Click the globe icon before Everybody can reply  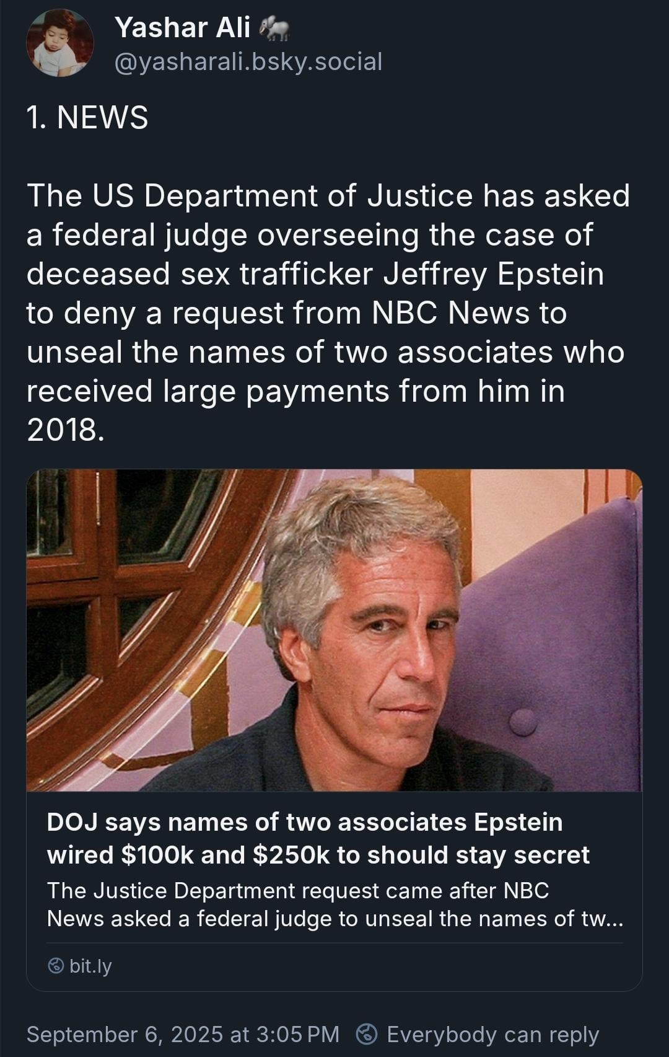coord(367,1033)
